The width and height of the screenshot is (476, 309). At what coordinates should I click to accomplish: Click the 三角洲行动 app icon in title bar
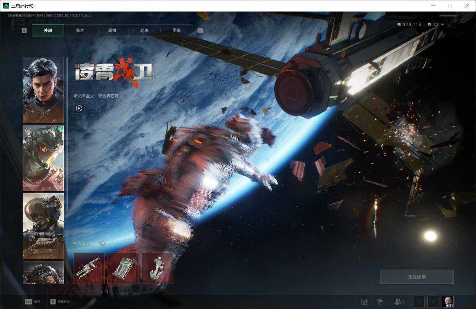point(6,6)
